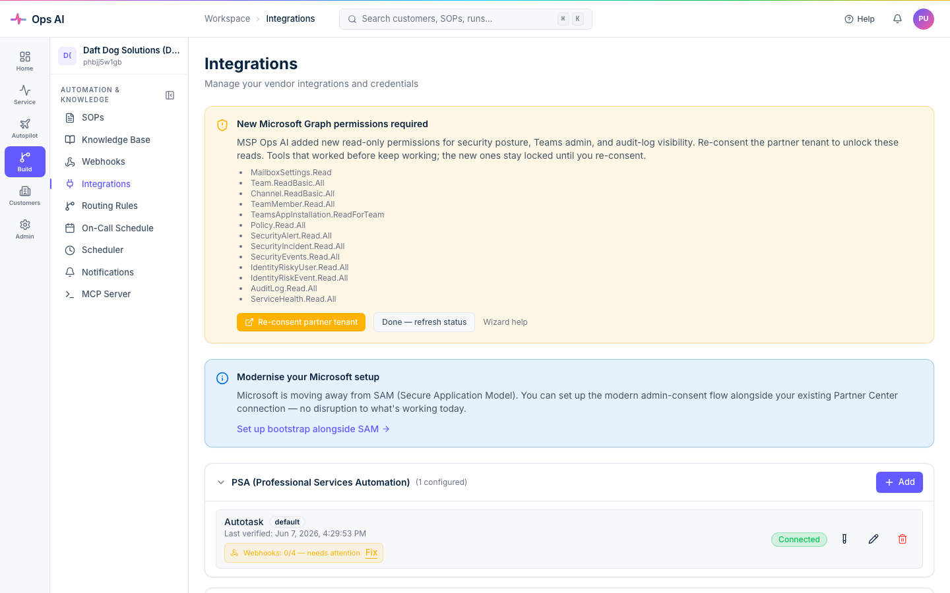
Task: Click the Webhooks 0/4 needs attention badge
Action: click(303, 553)
